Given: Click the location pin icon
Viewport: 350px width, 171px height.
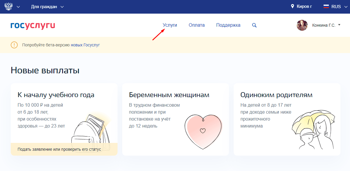Looking at the screenshot, I should point(293,6).
